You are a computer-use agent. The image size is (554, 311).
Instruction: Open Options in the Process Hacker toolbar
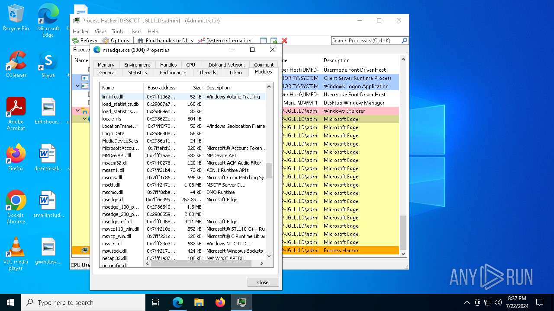pyautogui.click(x=116, y=40)
